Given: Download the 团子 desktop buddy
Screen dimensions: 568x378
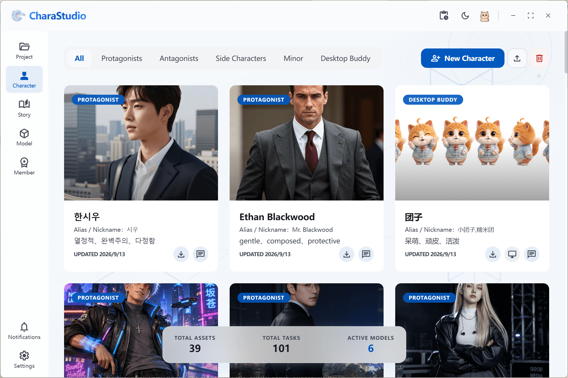Looking at the screenshot, I should pyautogui.click(x=493, y=254).
